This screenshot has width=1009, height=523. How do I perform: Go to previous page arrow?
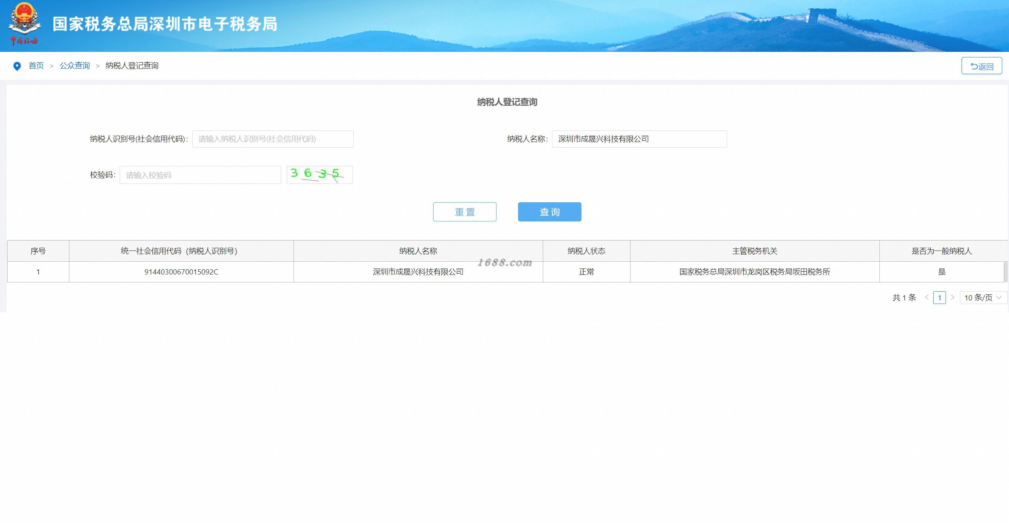tap(926, 298)
